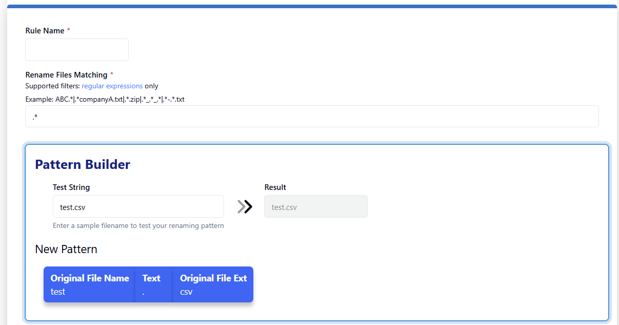Click the Example regex patterns text

pos(105,99)
